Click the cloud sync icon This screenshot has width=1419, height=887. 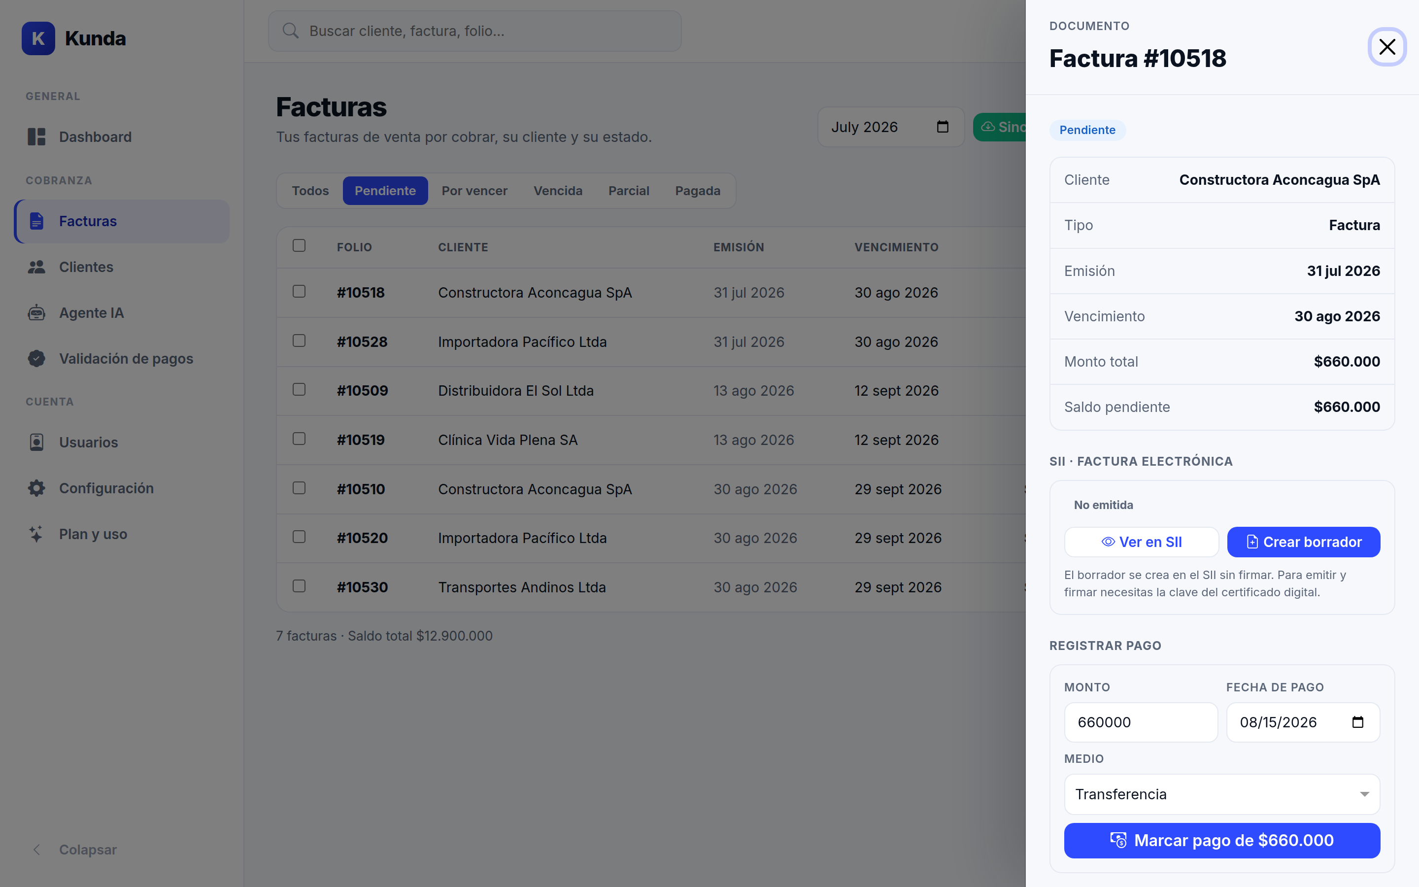[988, 127]
